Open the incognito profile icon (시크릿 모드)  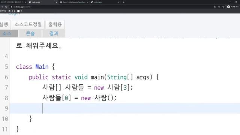(228, 7)
